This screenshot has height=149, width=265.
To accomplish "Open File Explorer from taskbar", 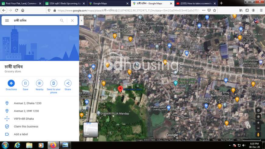I will pos(29,145).
